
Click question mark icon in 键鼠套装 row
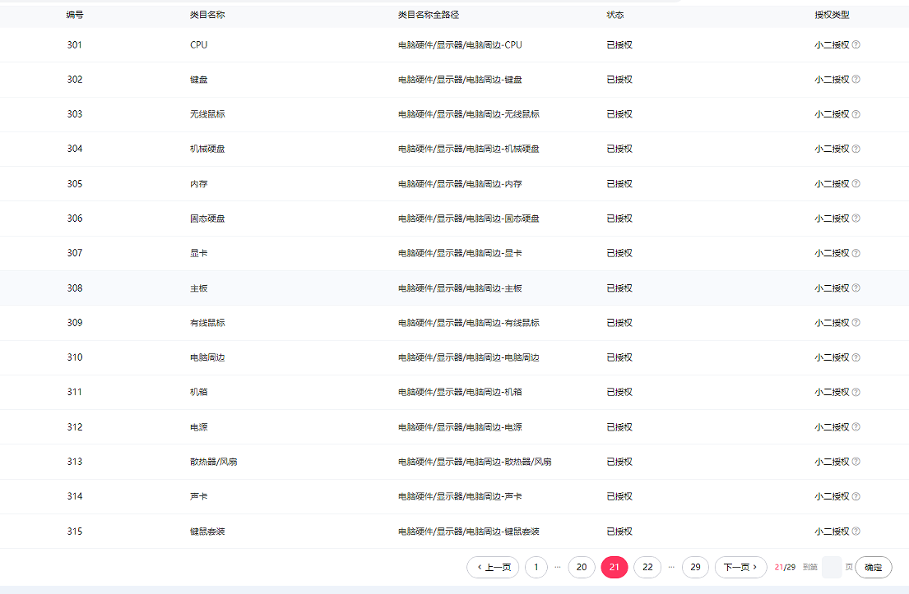[856, 532]
